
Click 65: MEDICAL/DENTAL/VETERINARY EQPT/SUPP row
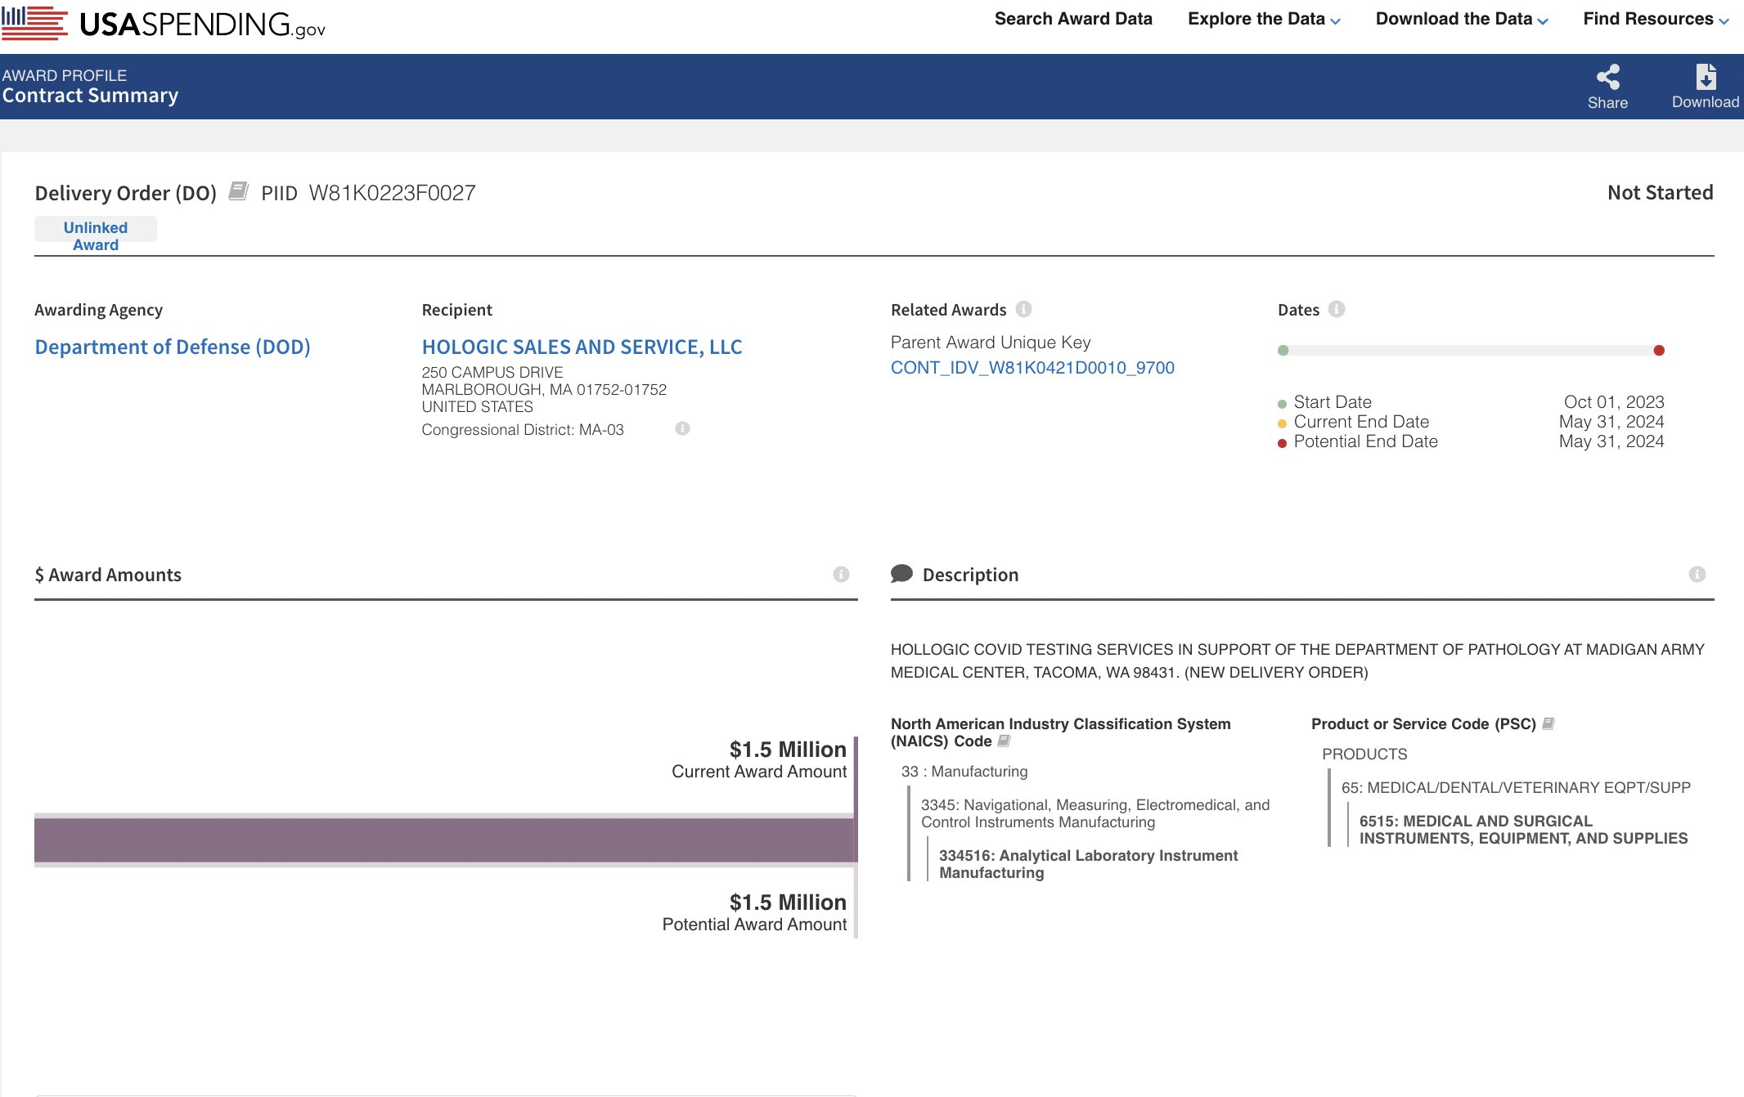coord(1516,788)
